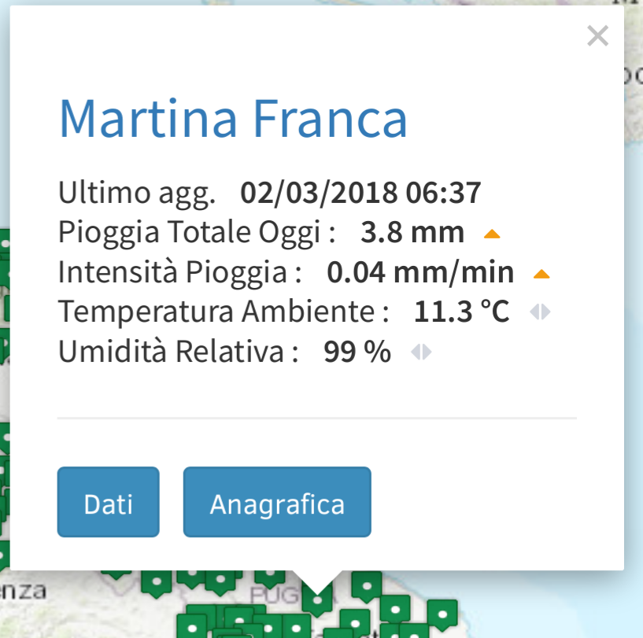Select the leftmost marker in the bottom marker cluster
Image resolution: width=643 pixels, height=638 pixels.
click(x=192, y=626)
